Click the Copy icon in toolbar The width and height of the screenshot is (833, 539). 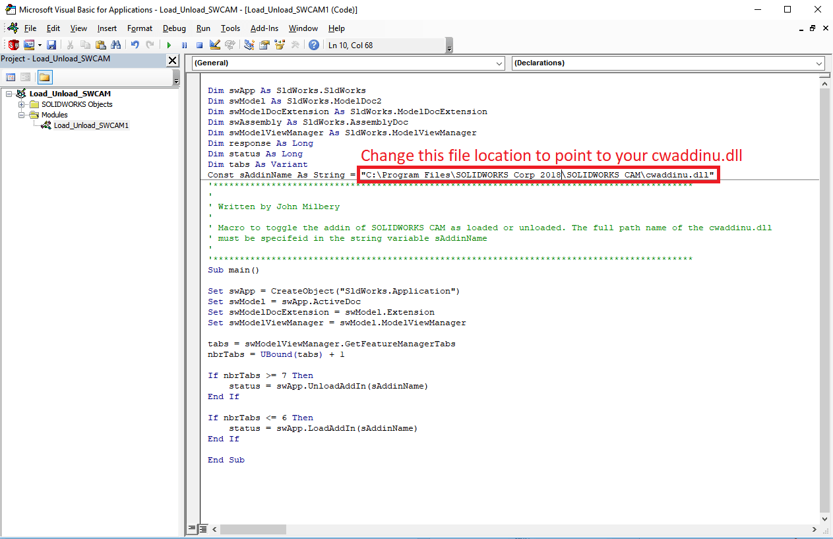tap(86, 45)
